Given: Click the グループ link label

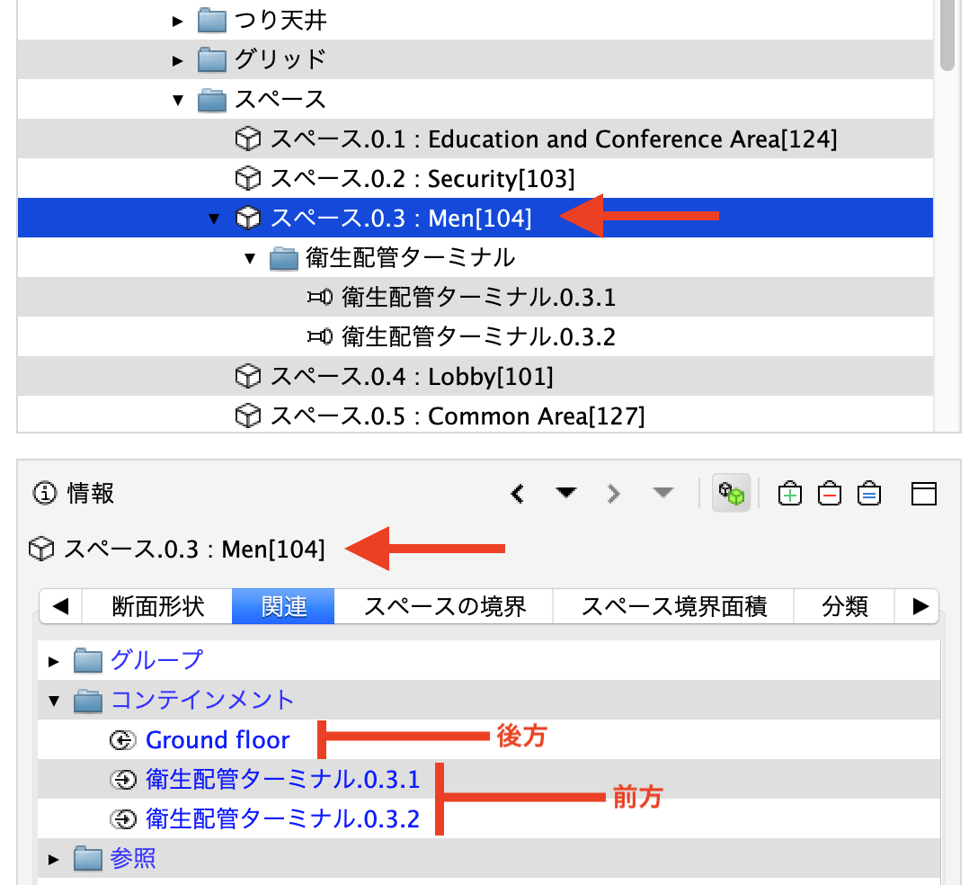Looking at the screenshot, I should pyautogui.click(x=156, y=660).
